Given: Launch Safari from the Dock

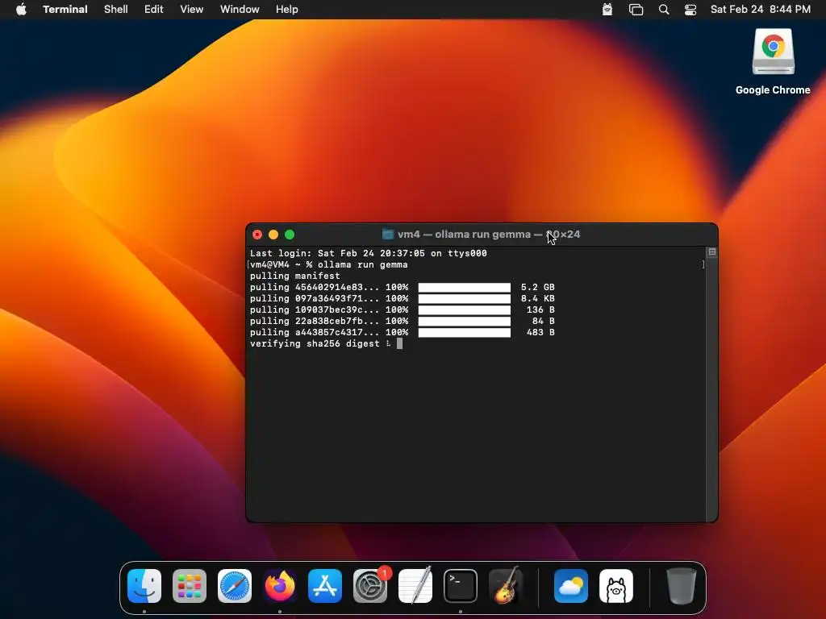Looking at the screenshot, I should click(235, 586).
